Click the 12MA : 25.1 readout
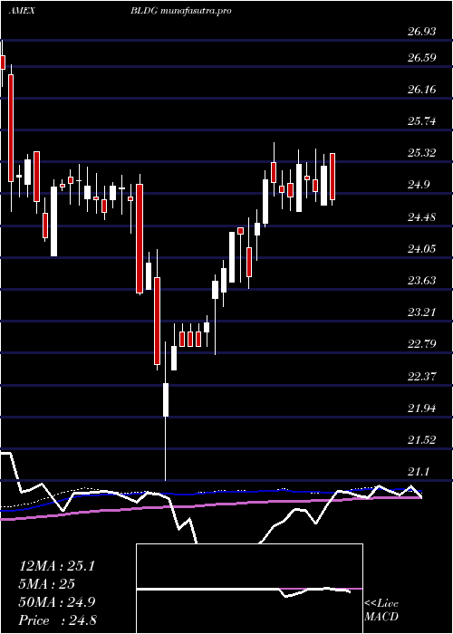The image size is (453, 634). [x=56, y=566]
